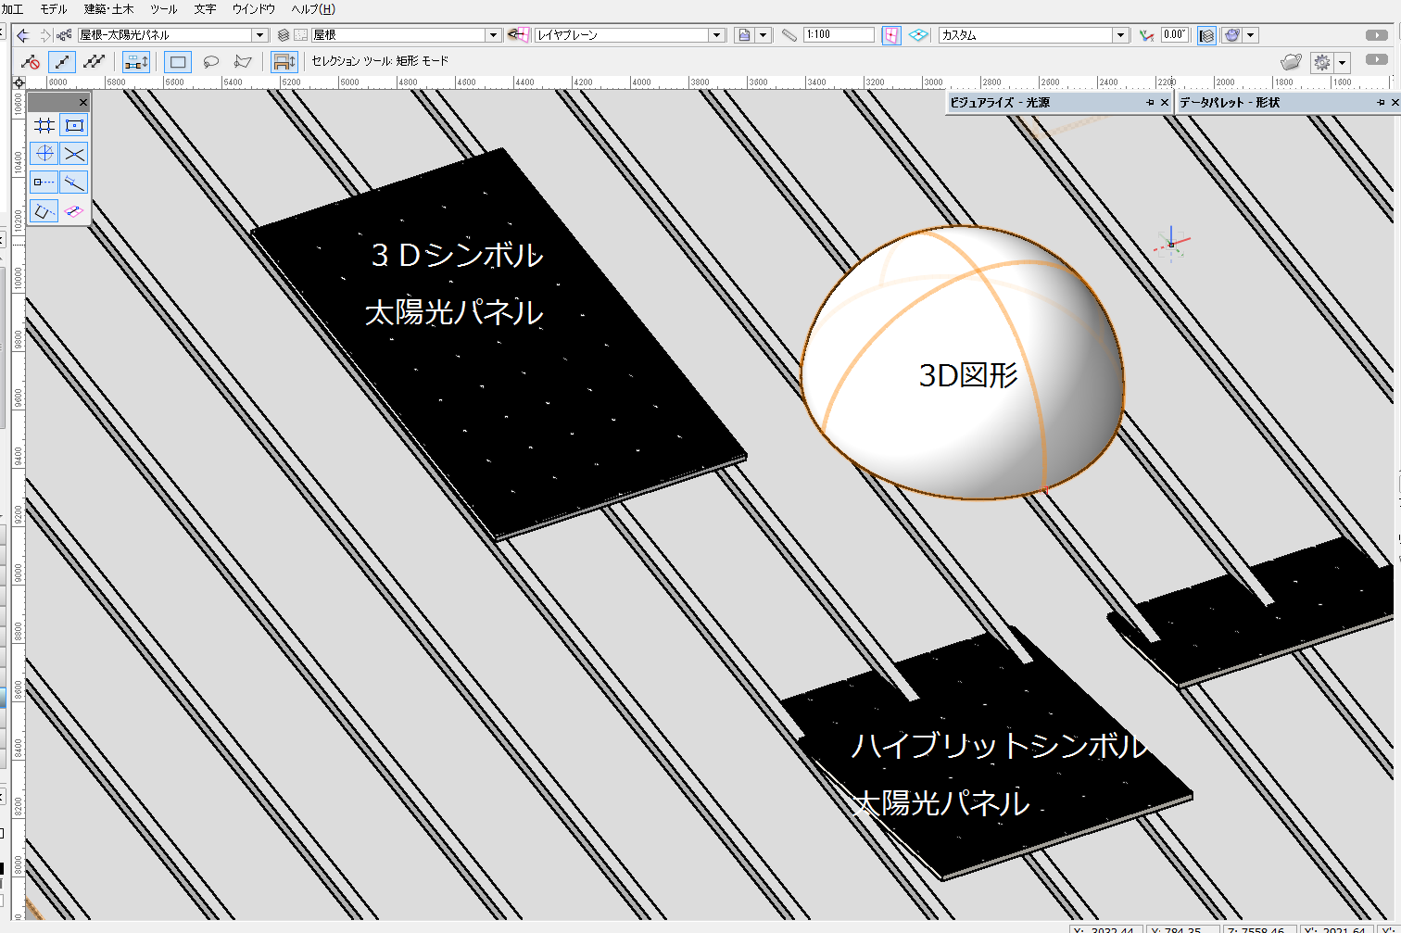
Task: Open the 文字 menu
Action: [205, 9]
